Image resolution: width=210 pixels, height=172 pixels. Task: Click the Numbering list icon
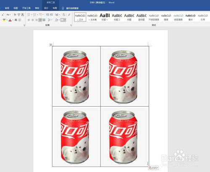[34, 15]
